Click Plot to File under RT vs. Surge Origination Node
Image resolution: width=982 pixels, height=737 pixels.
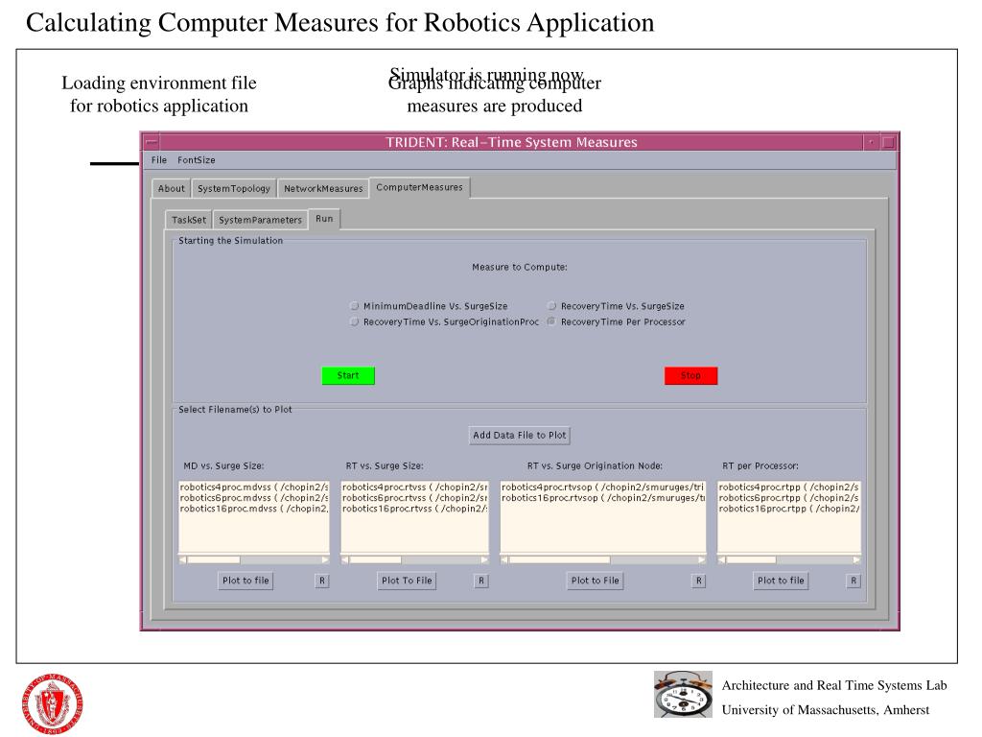(595, 581)
